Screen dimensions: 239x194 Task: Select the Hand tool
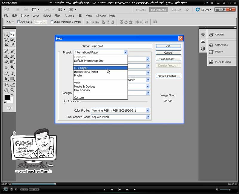[x=6, y=90]
